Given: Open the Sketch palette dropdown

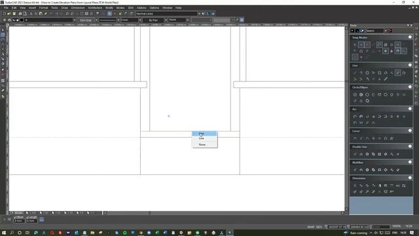Looking at the screenshot, I should click(386, 31).
